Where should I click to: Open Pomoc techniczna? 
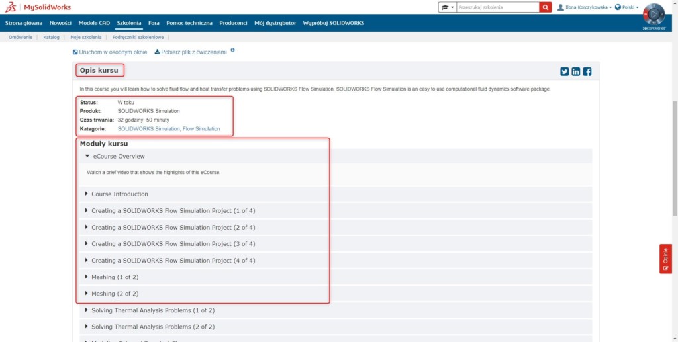coord(189,23)
